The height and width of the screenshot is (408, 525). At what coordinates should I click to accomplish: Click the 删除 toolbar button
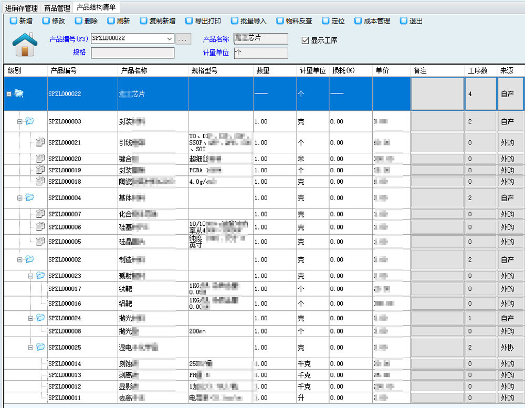(86, 21)
